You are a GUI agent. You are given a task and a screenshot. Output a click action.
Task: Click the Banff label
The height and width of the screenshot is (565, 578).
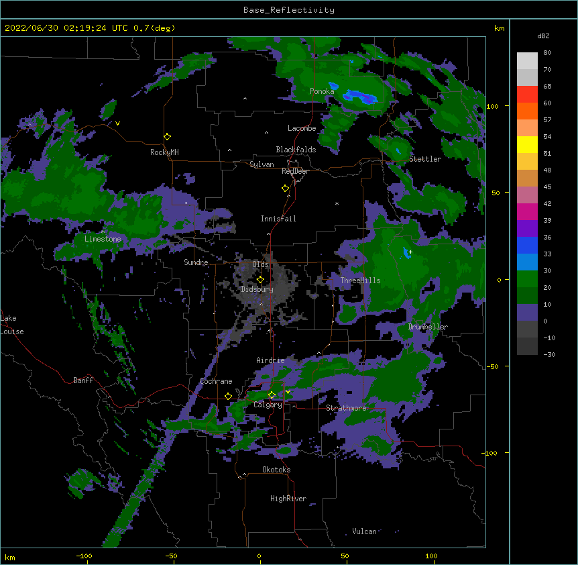[83, 380]
